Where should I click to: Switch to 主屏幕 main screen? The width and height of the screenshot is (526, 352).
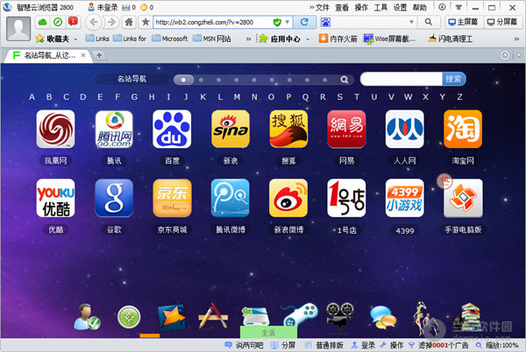tap(464, 22)
